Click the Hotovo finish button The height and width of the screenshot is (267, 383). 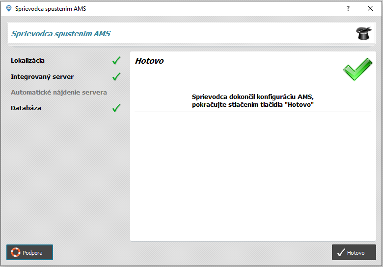354,252
